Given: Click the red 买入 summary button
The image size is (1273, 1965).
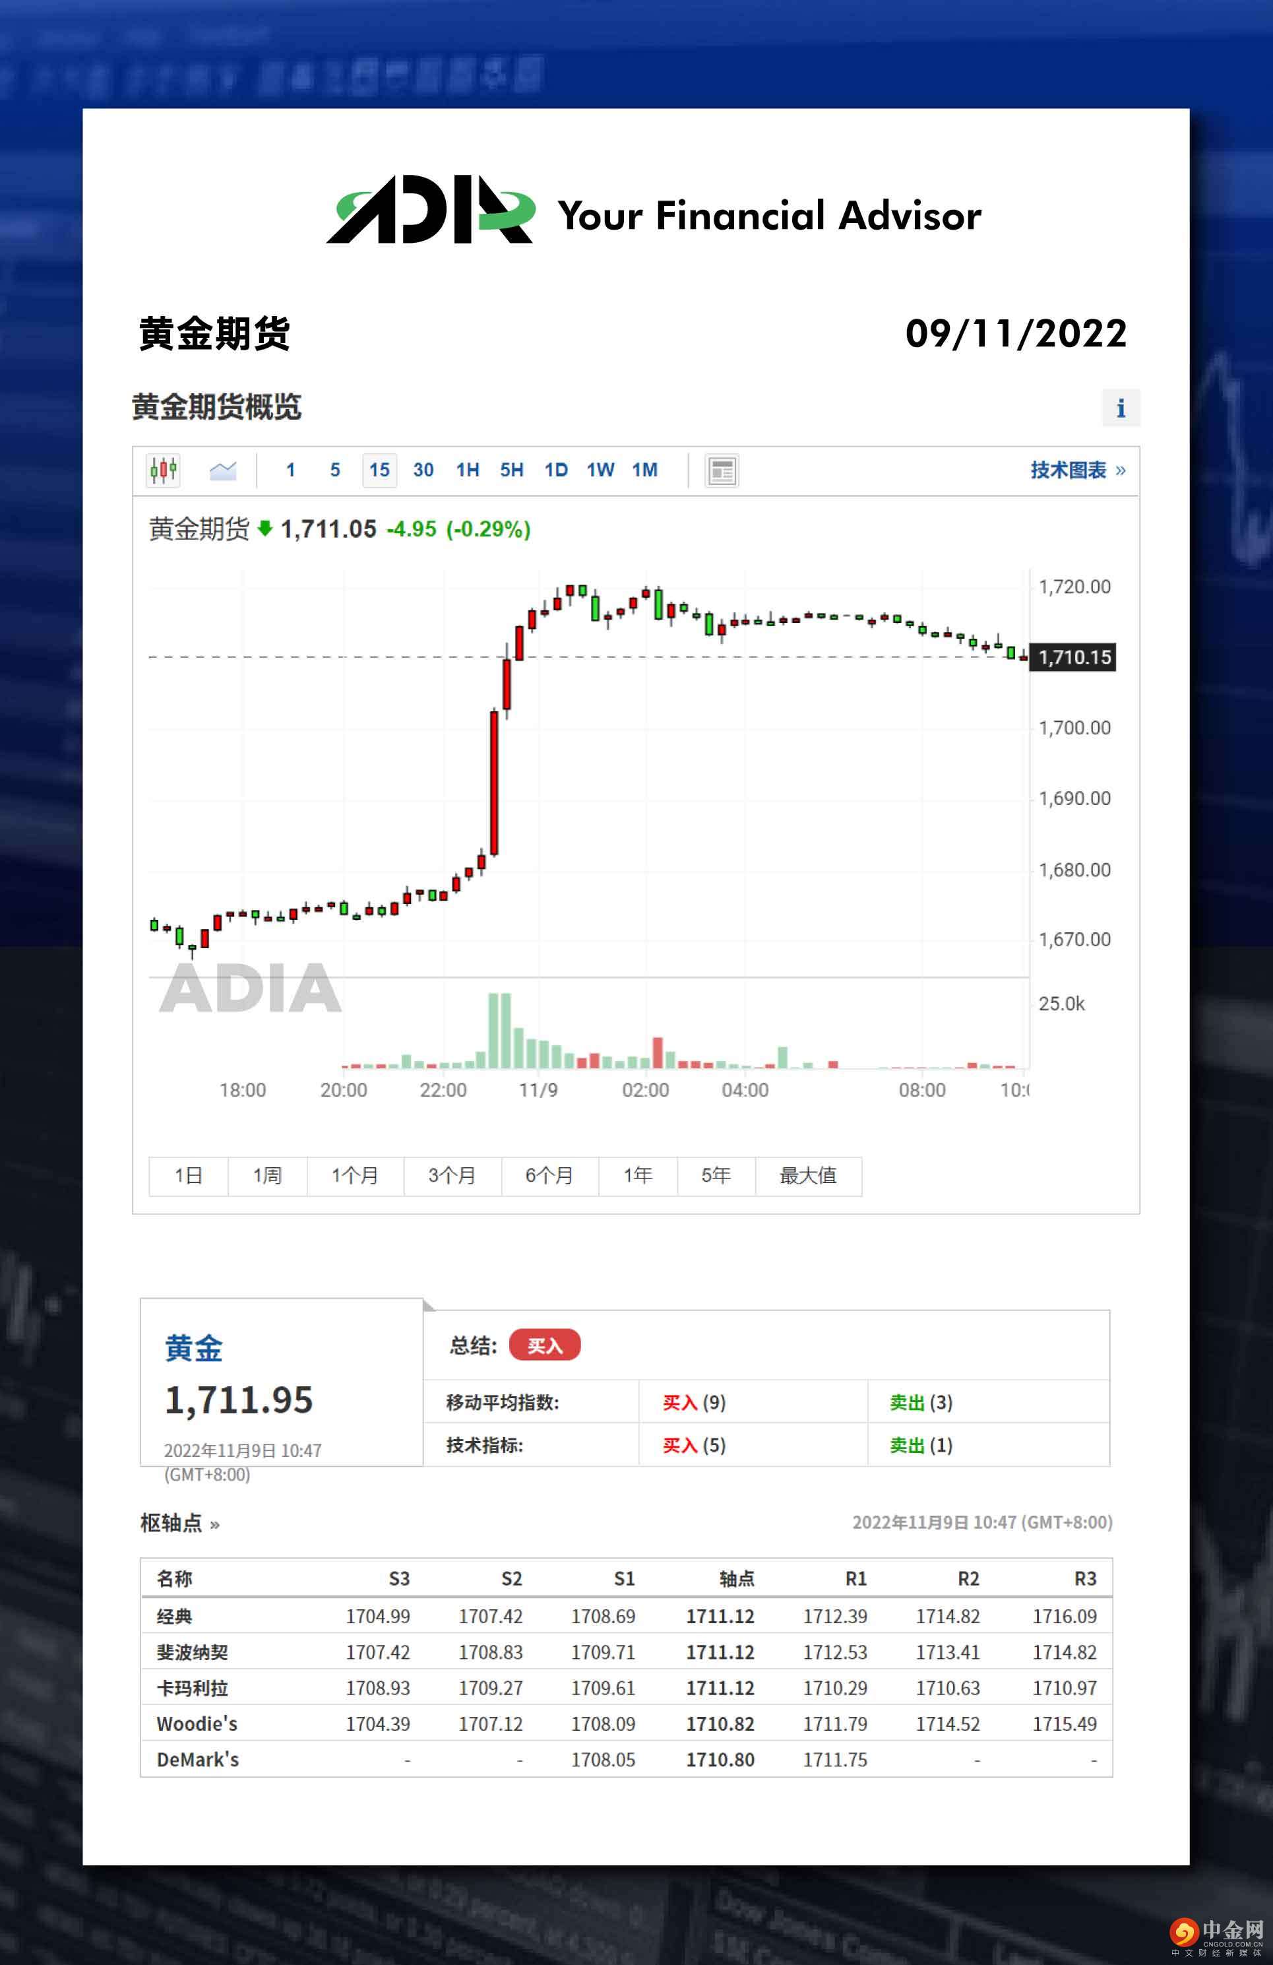Looking at the screenshot, I should [x=544, y=1346].
